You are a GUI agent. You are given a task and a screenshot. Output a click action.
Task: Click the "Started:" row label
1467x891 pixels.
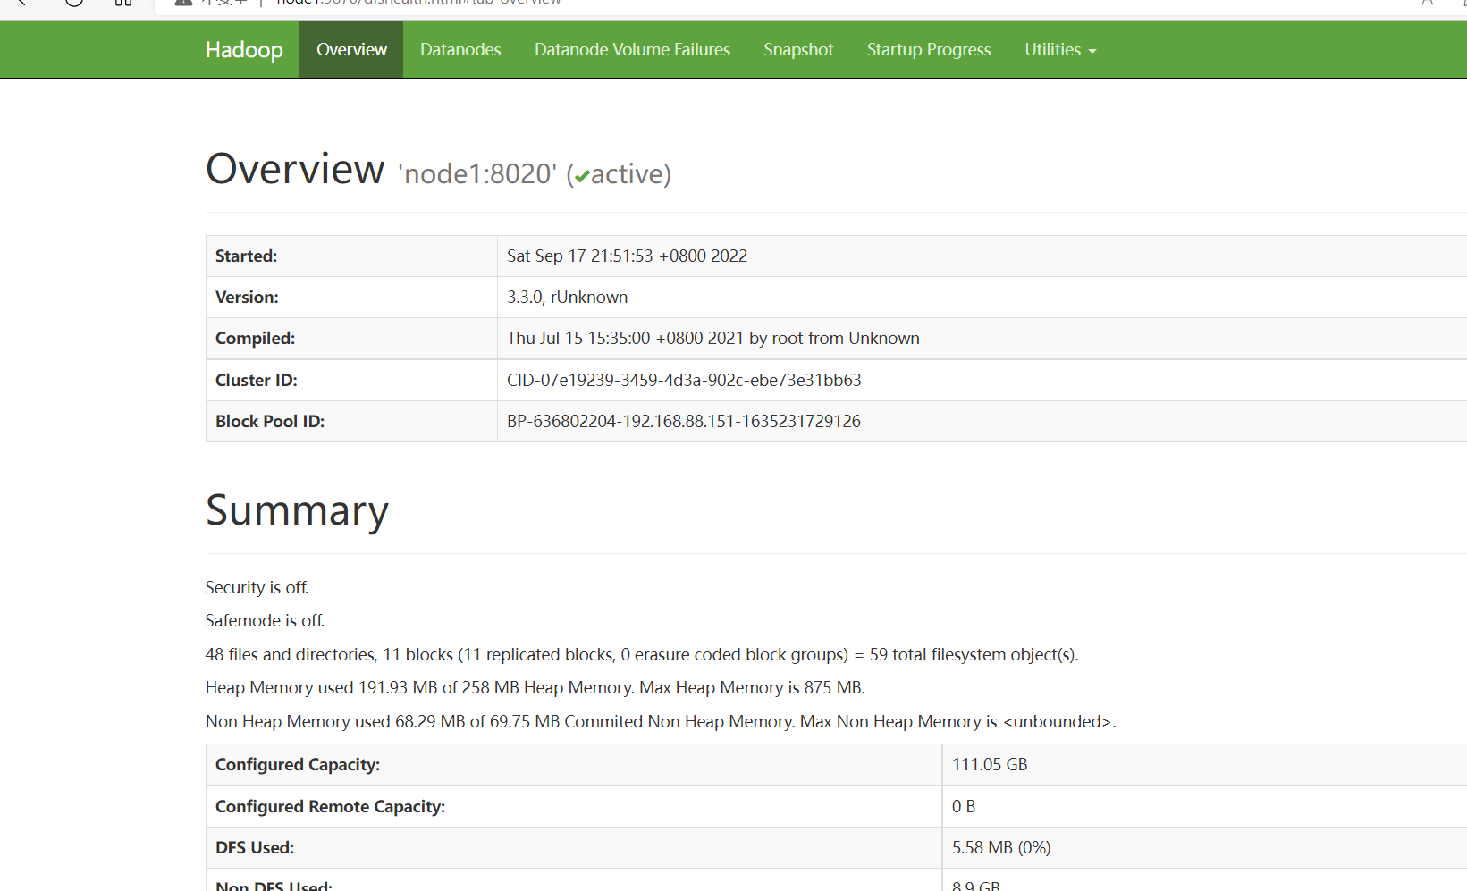[x=246, y=256]
